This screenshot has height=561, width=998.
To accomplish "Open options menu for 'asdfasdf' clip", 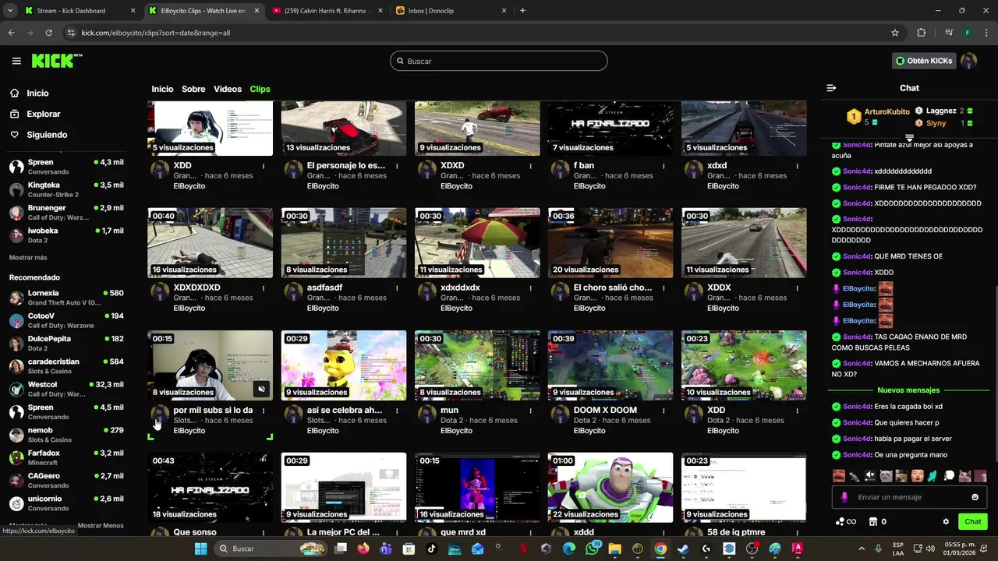I will tap(397, 288).
